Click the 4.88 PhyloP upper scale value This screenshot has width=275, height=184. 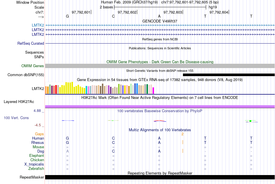click(37, 111)
